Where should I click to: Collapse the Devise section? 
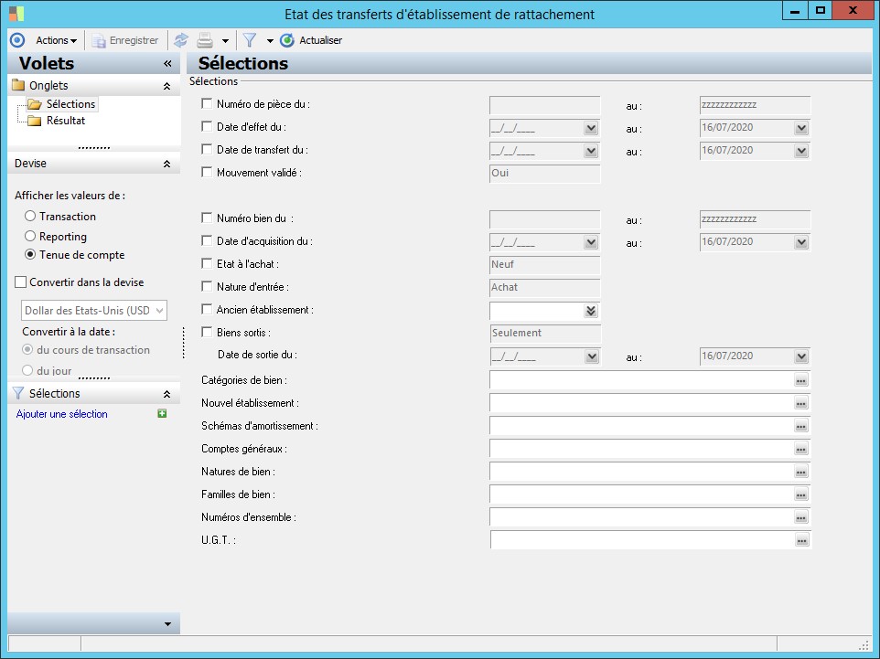click(x=166, y=165)
